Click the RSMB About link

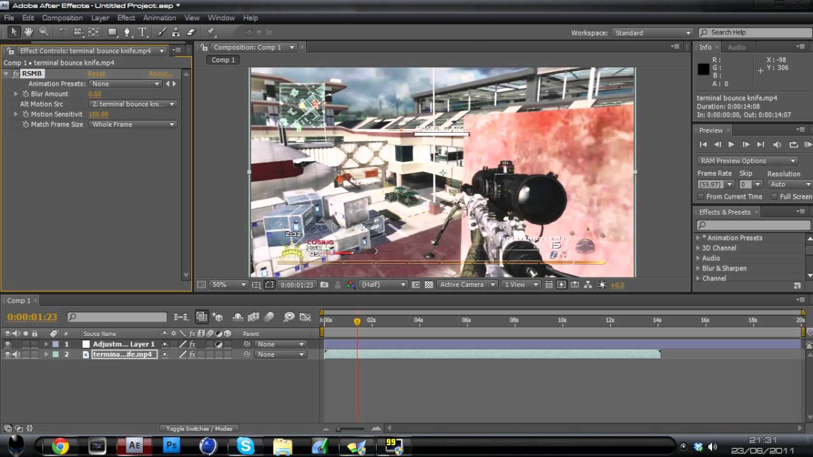tap(160, 74)
